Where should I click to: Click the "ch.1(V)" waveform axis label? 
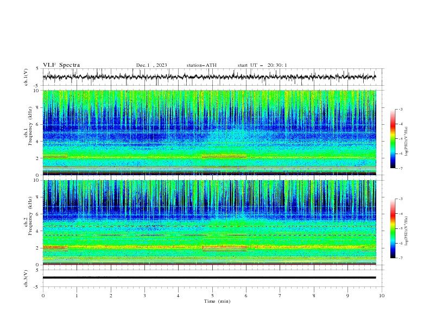click(26, 77)
